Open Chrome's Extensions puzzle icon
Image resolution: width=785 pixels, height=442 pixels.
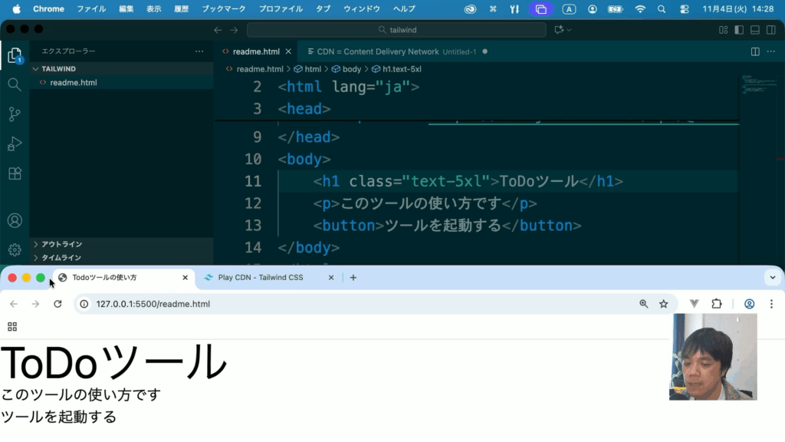pyautogui.click(x=717, y=304)
